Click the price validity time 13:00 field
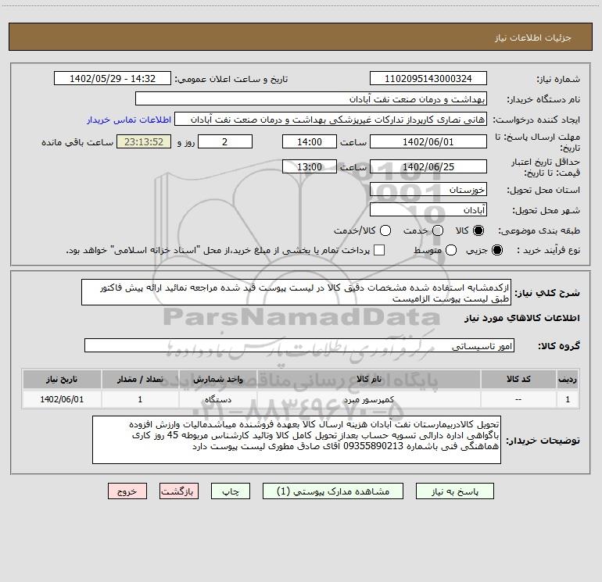The width and height of the screenshot is (602, 582). (310, 167)
